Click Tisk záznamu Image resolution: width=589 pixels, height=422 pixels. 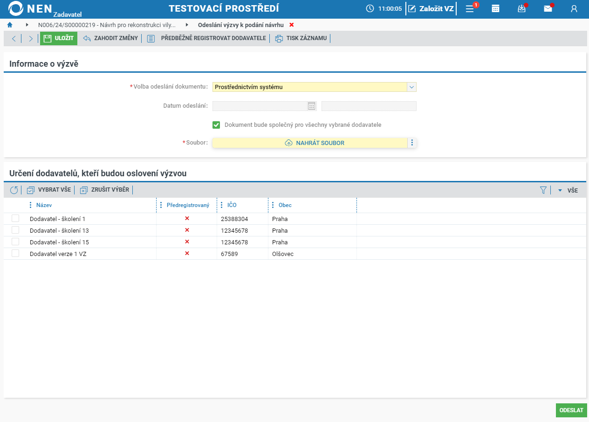point(301,38)
